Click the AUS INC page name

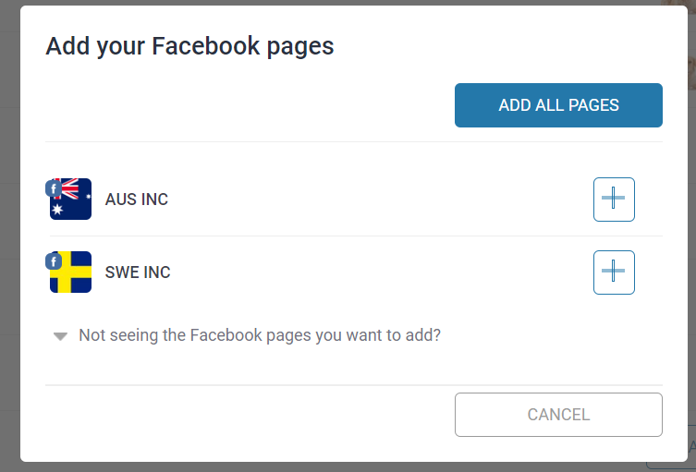click(x=136, y=200)
